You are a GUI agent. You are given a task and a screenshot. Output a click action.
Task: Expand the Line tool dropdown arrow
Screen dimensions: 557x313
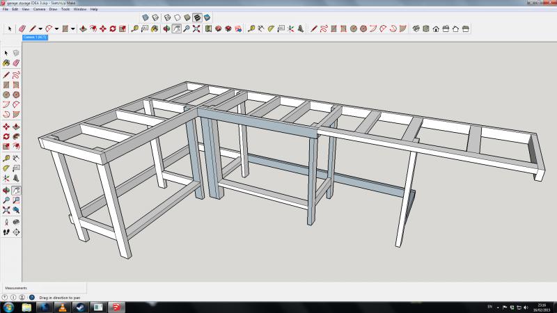click(x=40, y=29)
